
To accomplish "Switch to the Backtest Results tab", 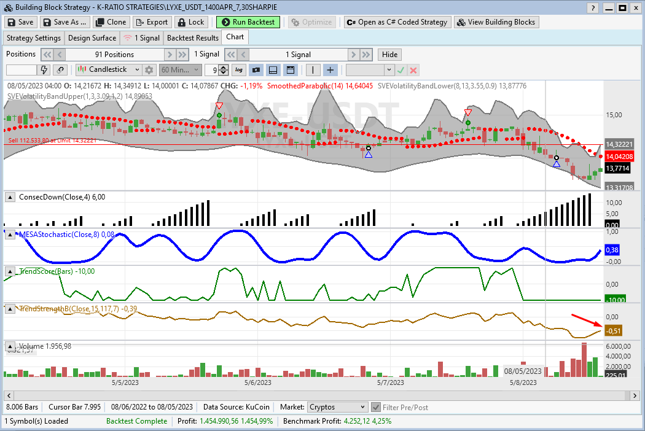I will (193, 37).
